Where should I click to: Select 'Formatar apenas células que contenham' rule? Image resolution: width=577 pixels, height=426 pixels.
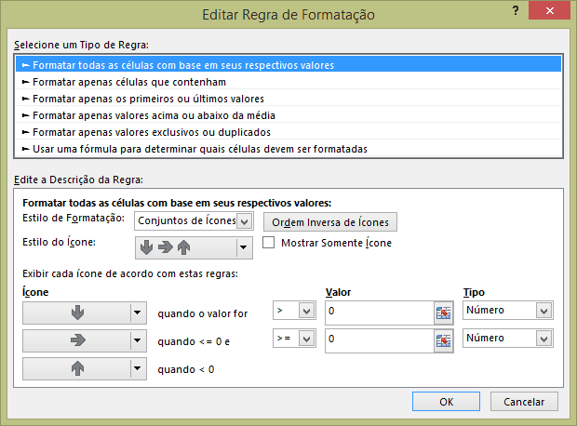288,82
